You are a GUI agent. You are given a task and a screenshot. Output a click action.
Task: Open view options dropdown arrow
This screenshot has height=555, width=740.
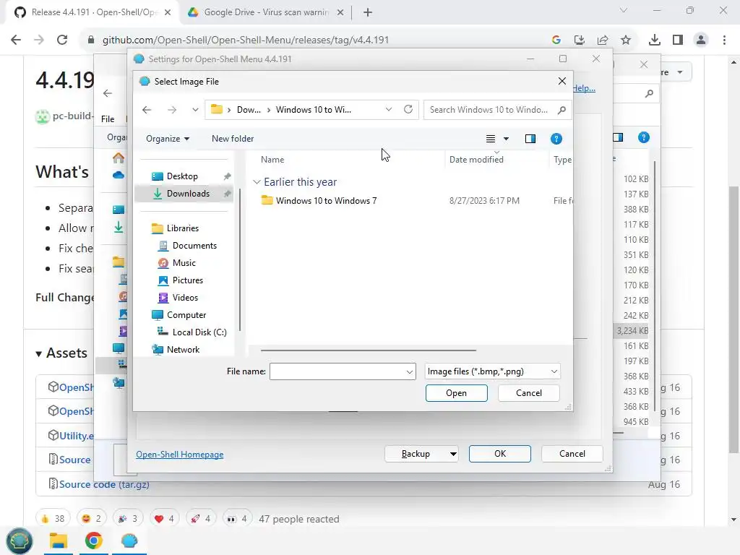[506, 139]
